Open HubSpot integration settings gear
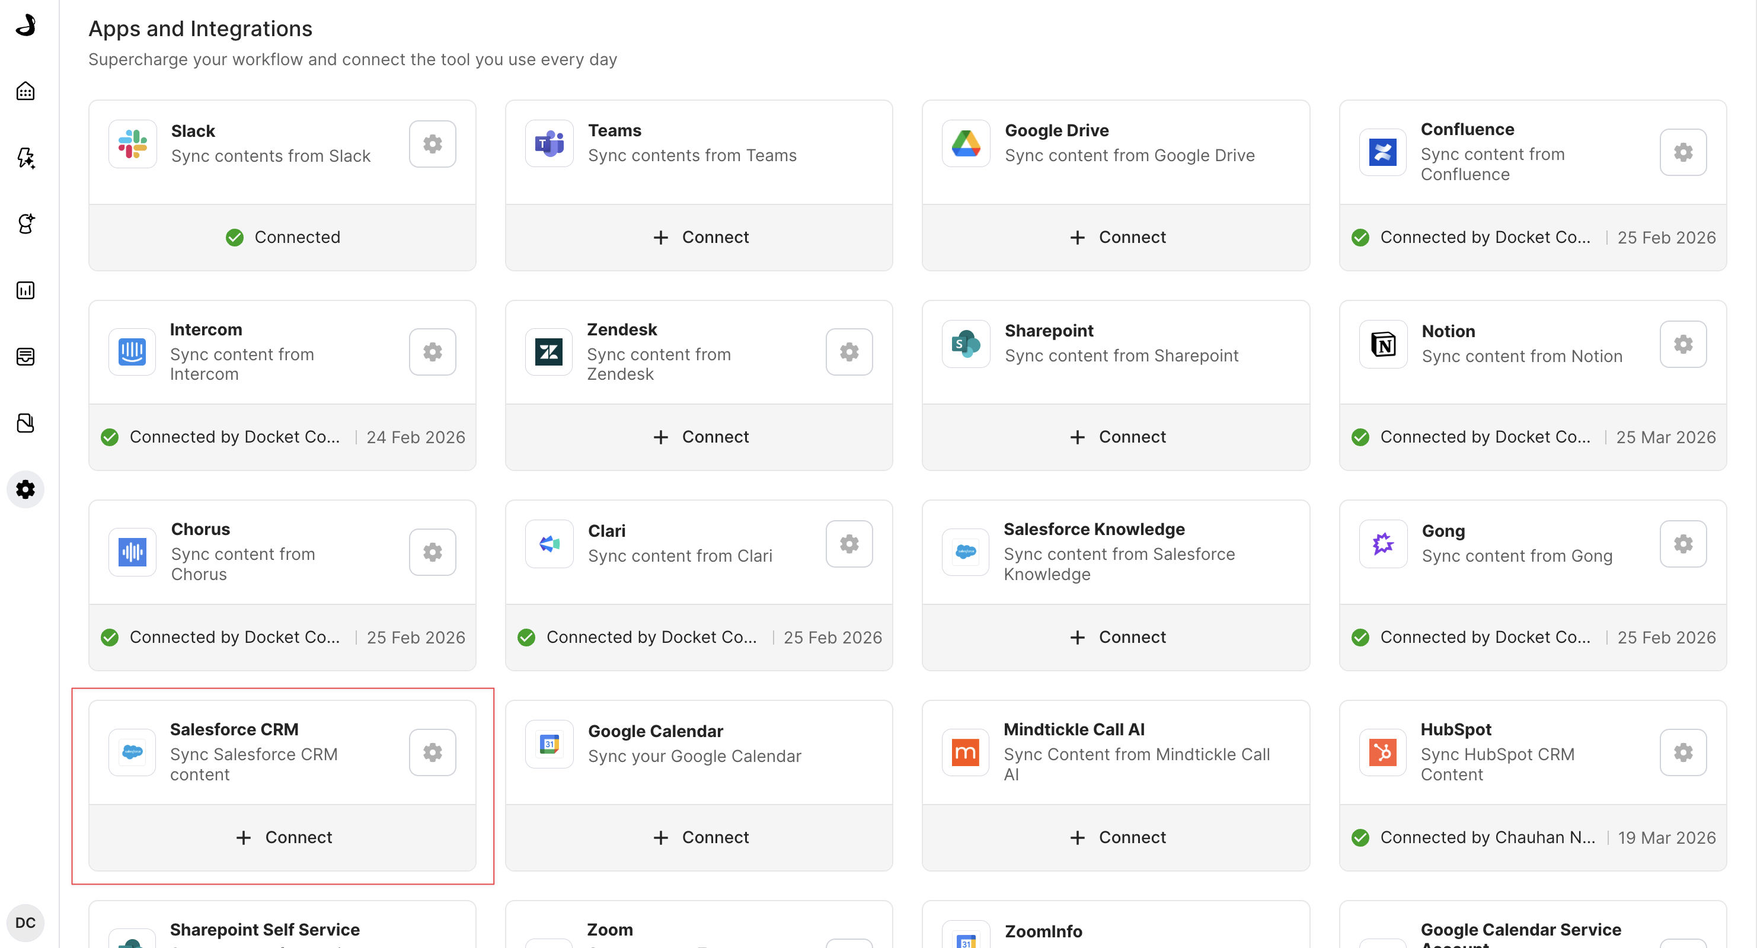1757x948 pixels. [1683, 752]
